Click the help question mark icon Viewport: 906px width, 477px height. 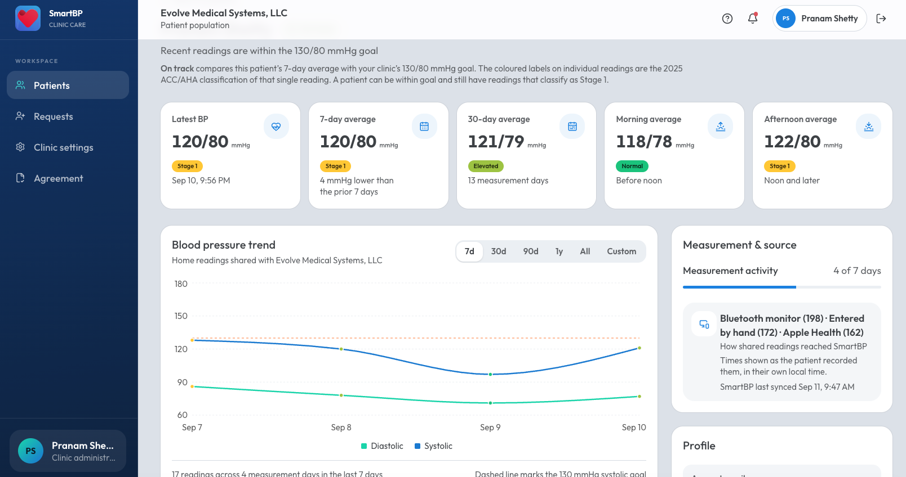point(727,19)
